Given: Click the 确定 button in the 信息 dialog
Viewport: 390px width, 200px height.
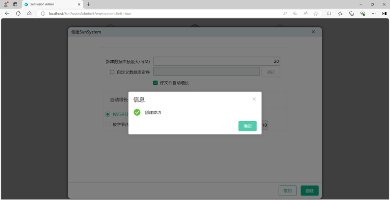Looking at the screenshot, I should click(247, 126).
